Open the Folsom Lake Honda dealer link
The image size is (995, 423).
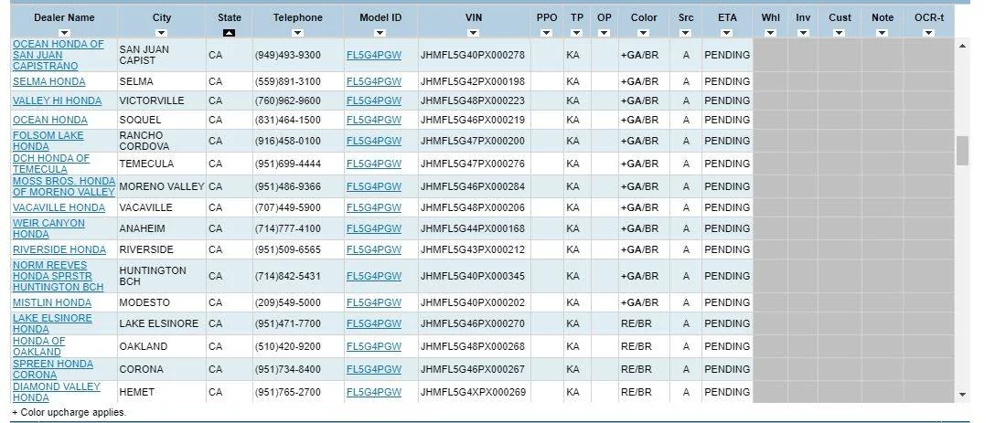48,141
